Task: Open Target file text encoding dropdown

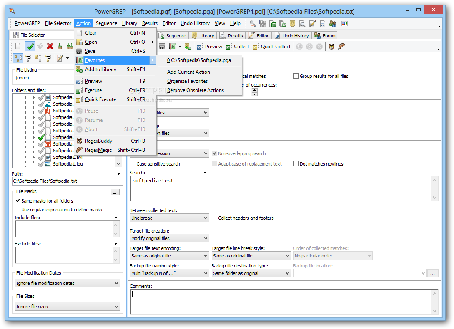Action: [x=169, y=256]
